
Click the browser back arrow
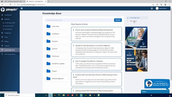(x=2, y=5)
